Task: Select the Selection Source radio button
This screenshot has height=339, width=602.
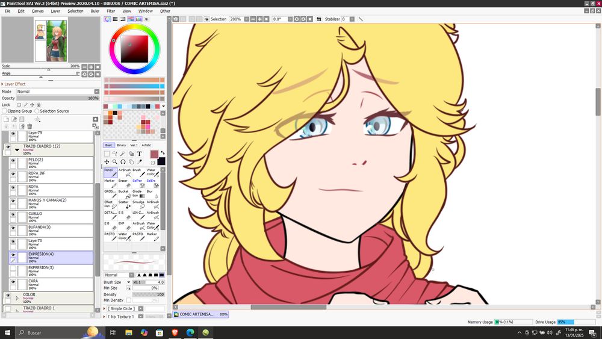Action: pos(37,111)
